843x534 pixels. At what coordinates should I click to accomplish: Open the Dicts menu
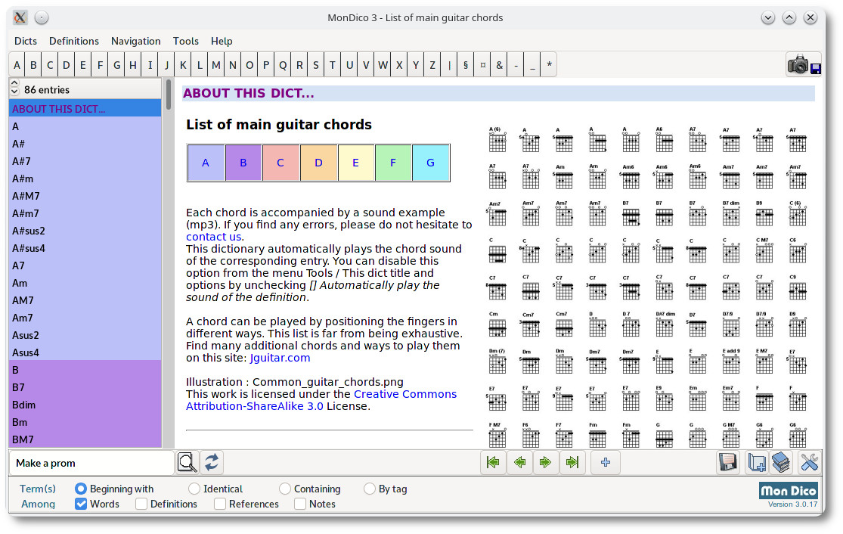tap(26, 41)
